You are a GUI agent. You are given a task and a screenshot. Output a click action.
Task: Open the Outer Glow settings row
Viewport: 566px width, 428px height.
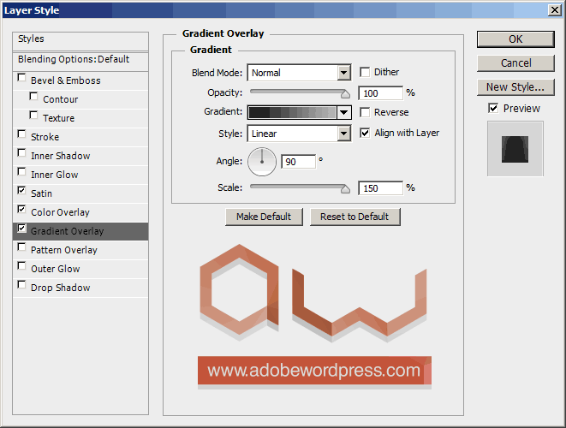(80, 269)
